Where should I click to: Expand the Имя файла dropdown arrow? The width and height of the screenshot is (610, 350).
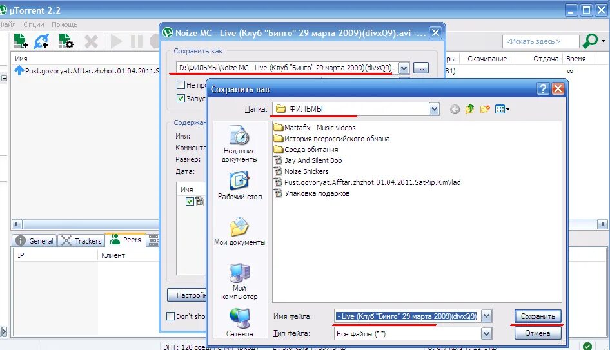pyautogui.click(x=486, y=316)
